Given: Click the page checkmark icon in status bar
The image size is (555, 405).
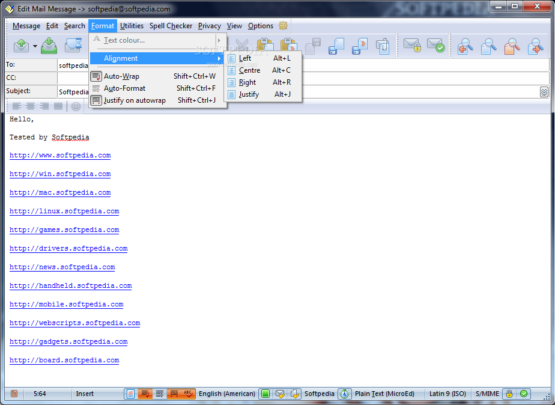Looking at the screenshot, I should click(x=294, y=394).
